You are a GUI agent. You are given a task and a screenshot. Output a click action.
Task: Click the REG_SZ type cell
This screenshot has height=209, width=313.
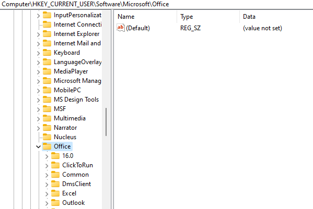190,28
